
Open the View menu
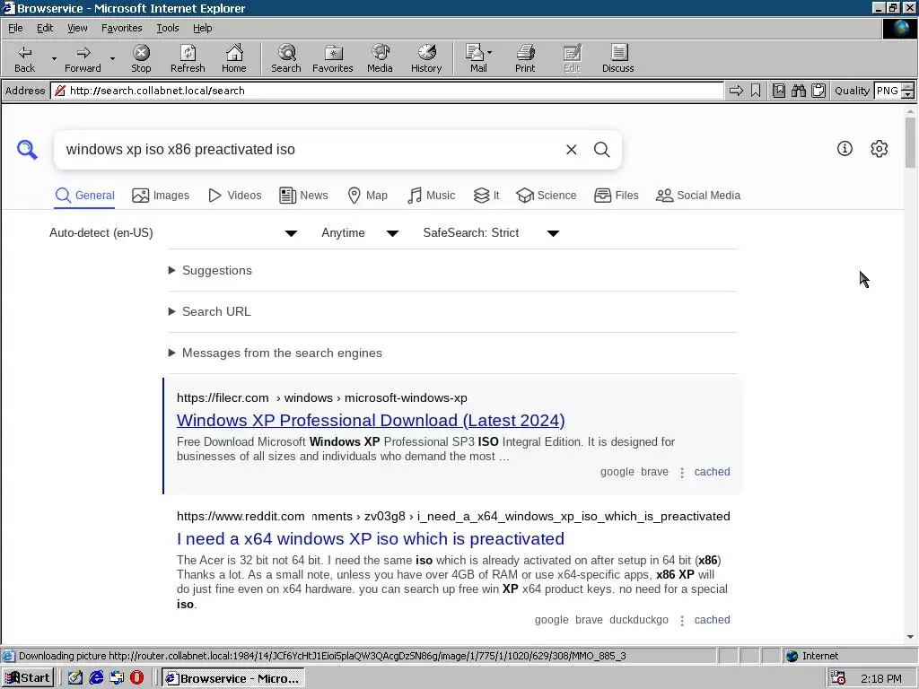tap(77, 28)
